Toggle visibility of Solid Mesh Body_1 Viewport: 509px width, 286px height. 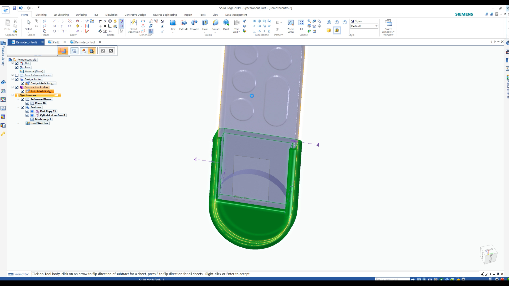(23, 91)
